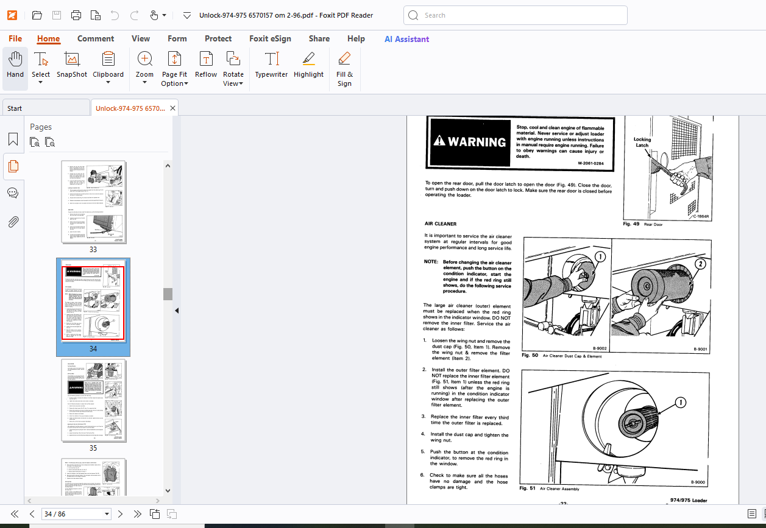Screen dimensions: 766x528
Task: Click the thumbnail panel scrollbar down arrow
Action: click(x=168, y=491)
